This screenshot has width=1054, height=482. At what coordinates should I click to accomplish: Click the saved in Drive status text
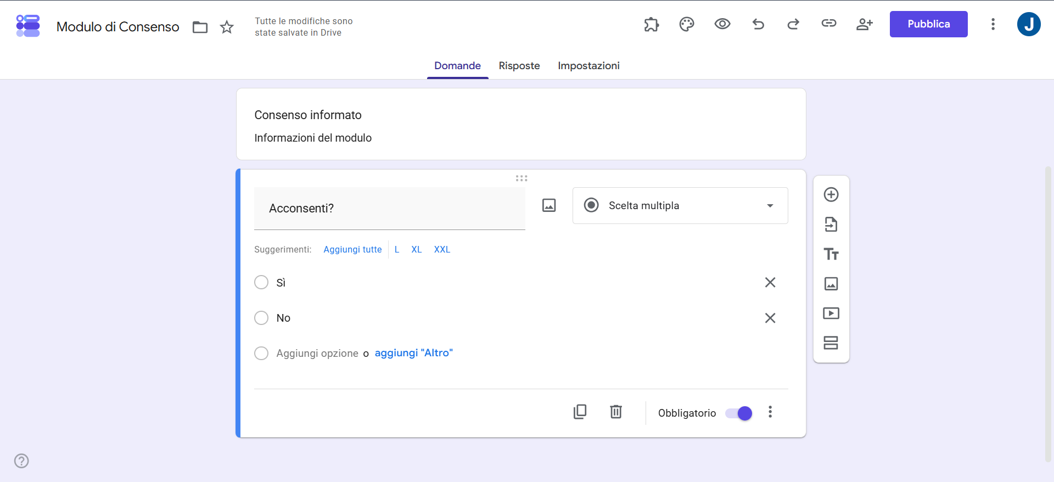coord(304,27)
